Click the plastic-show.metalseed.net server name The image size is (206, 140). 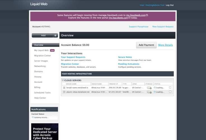[78, 92]
